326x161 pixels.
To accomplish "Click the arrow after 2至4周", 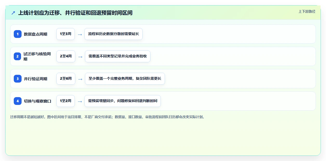I will (x=80, y=57).
